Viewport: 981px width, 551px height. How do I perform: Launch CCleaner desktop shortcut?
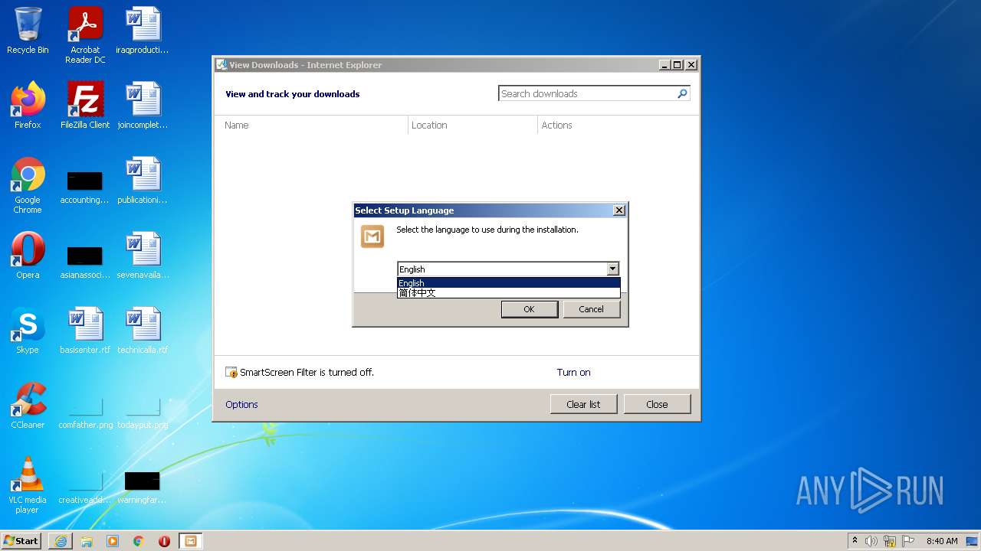[28, 406]
